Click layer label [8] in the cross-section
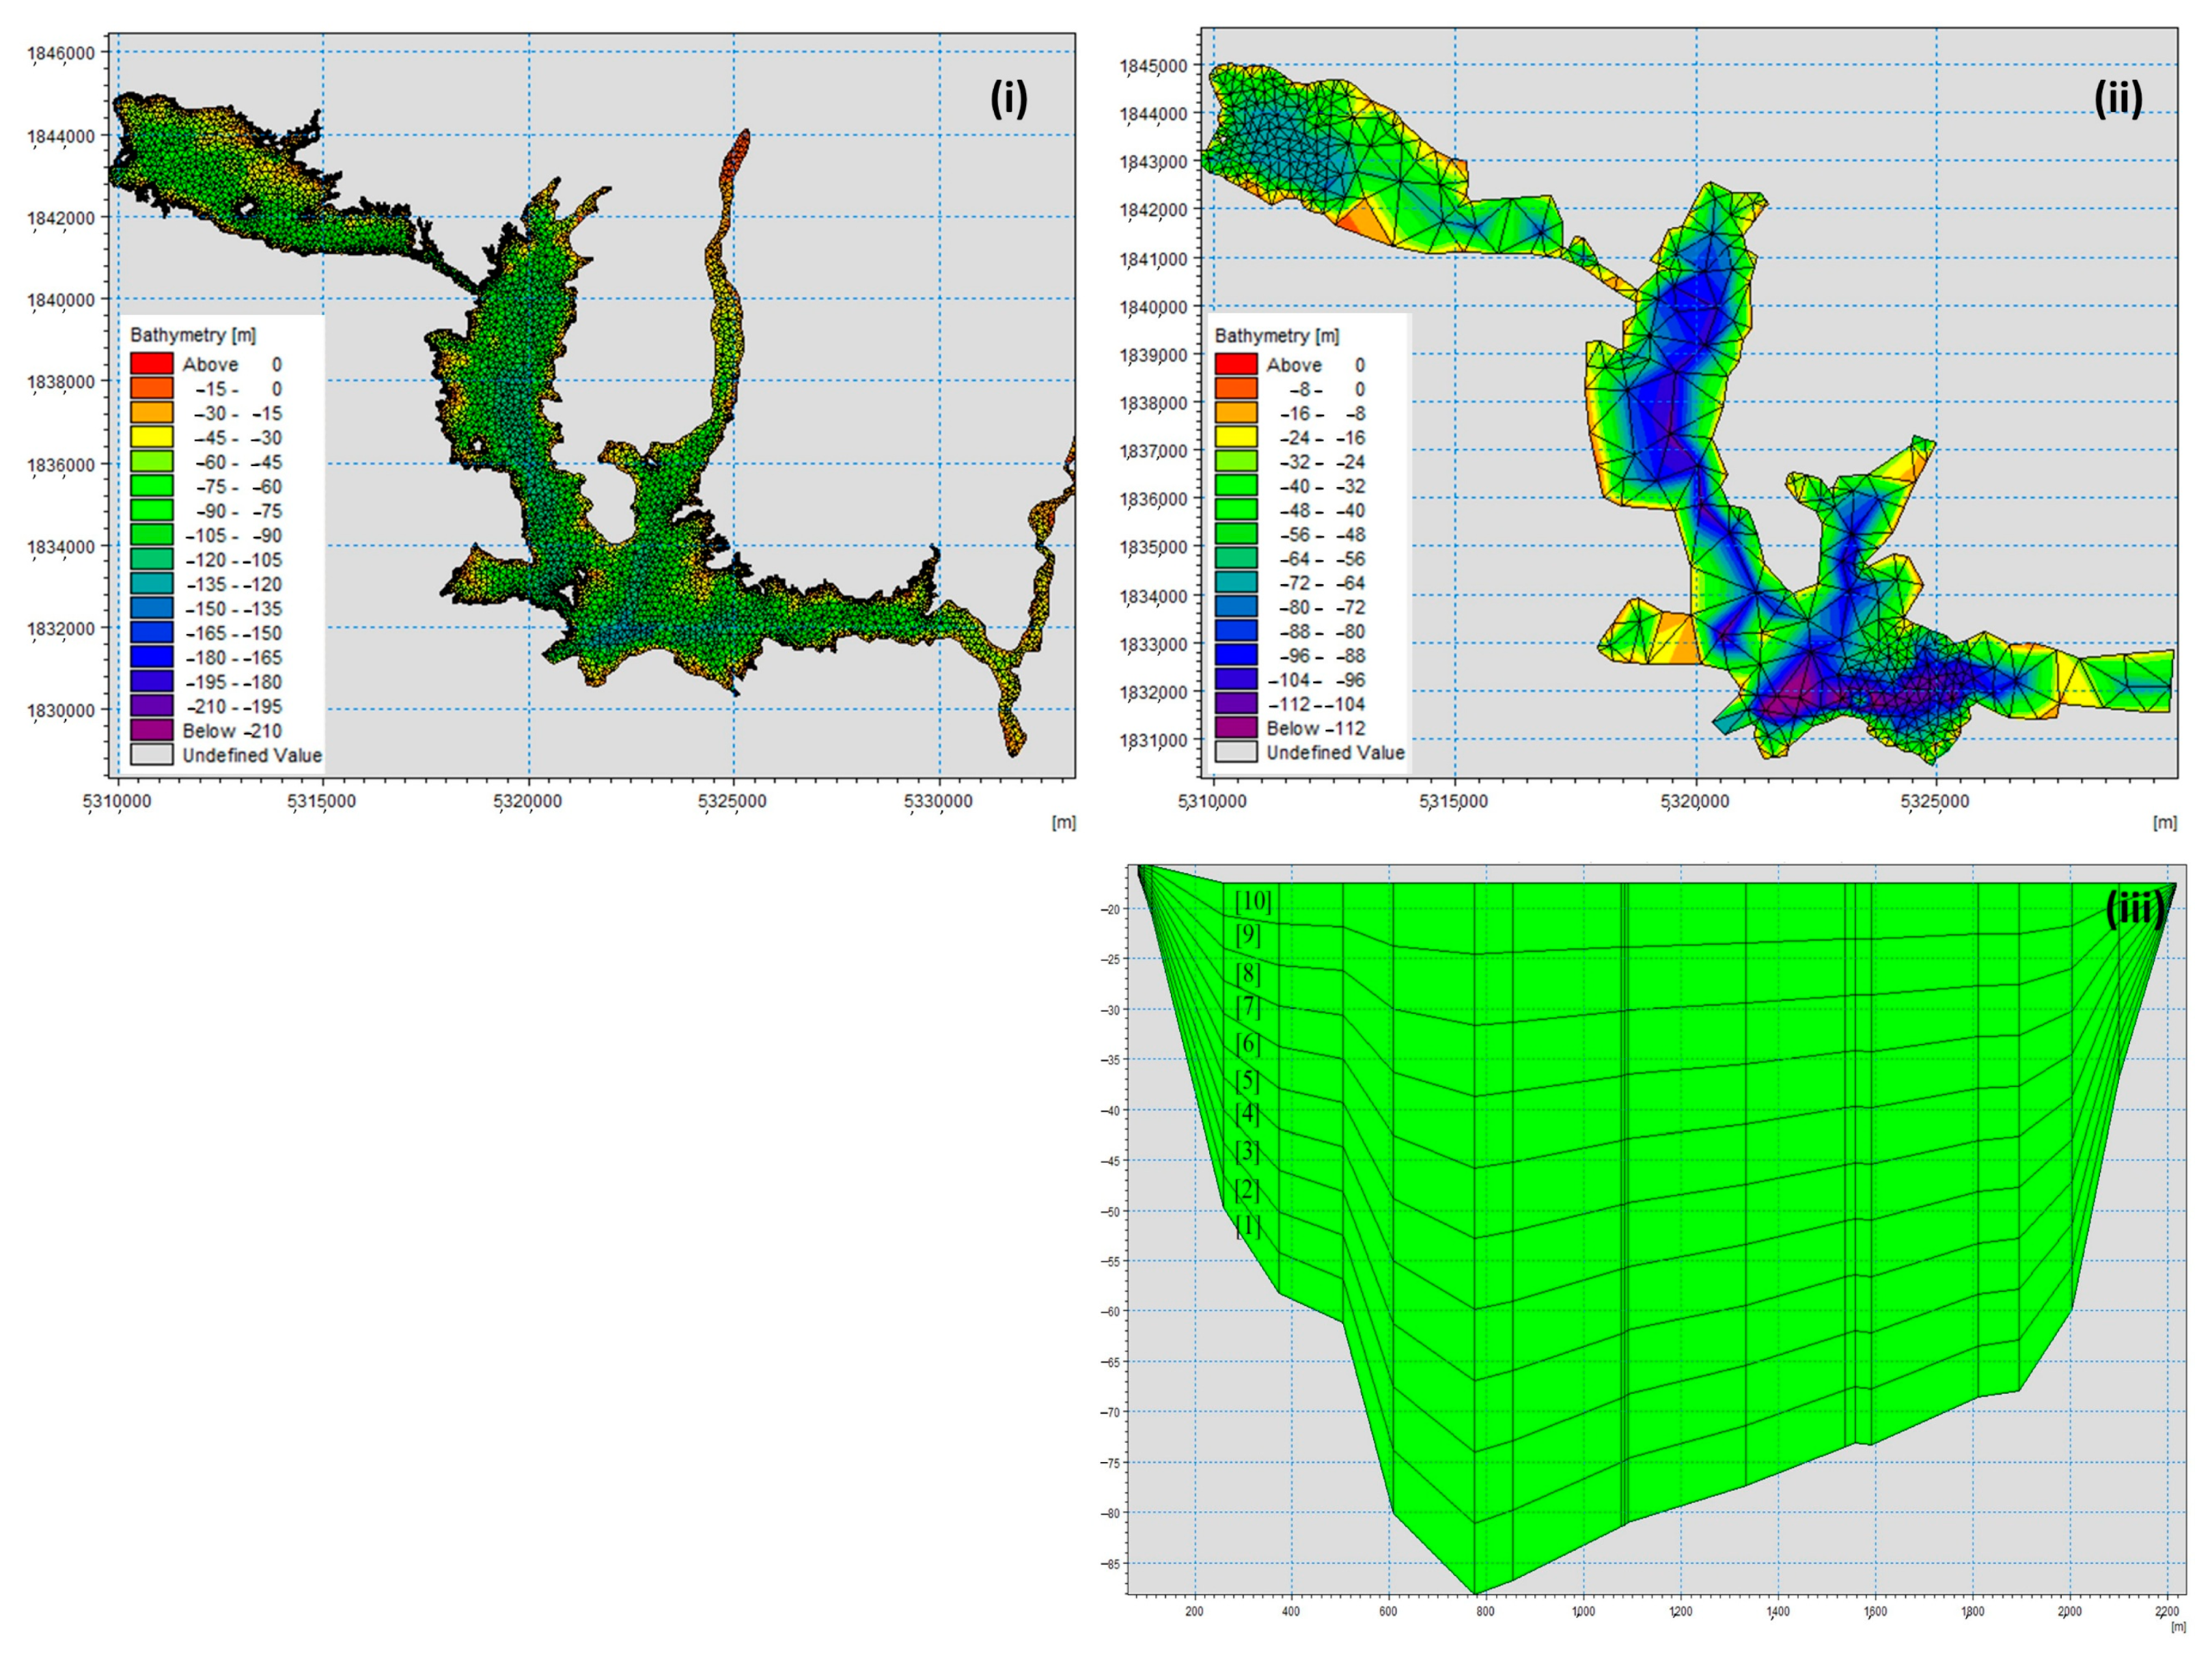The height and width of the screenshot is (1654, 2212). click(1247, 973)
